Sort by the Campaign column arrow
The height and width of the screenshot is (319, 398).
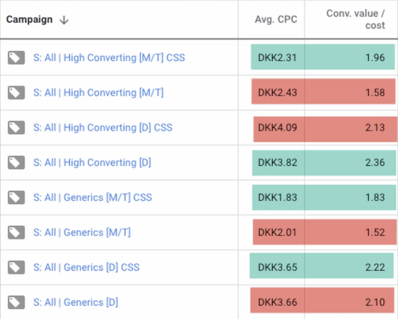pyautogui.click(x=64, y=20)
